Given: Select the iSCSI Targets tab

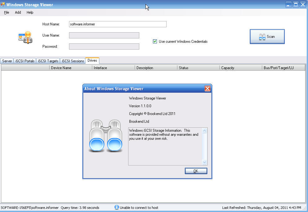Looking at the screenshot, I should pos(48,61).
